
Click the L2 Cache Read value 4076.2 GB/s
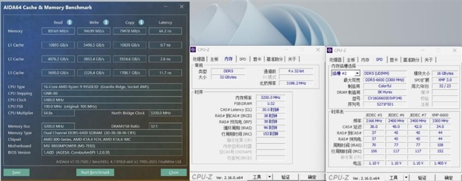58,59
